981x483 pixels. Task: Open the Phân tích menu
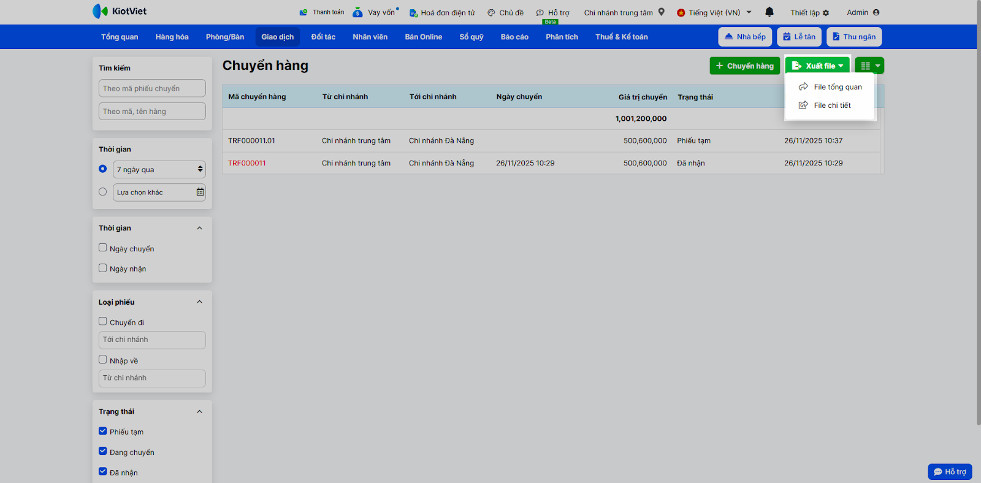pos(562,37)
